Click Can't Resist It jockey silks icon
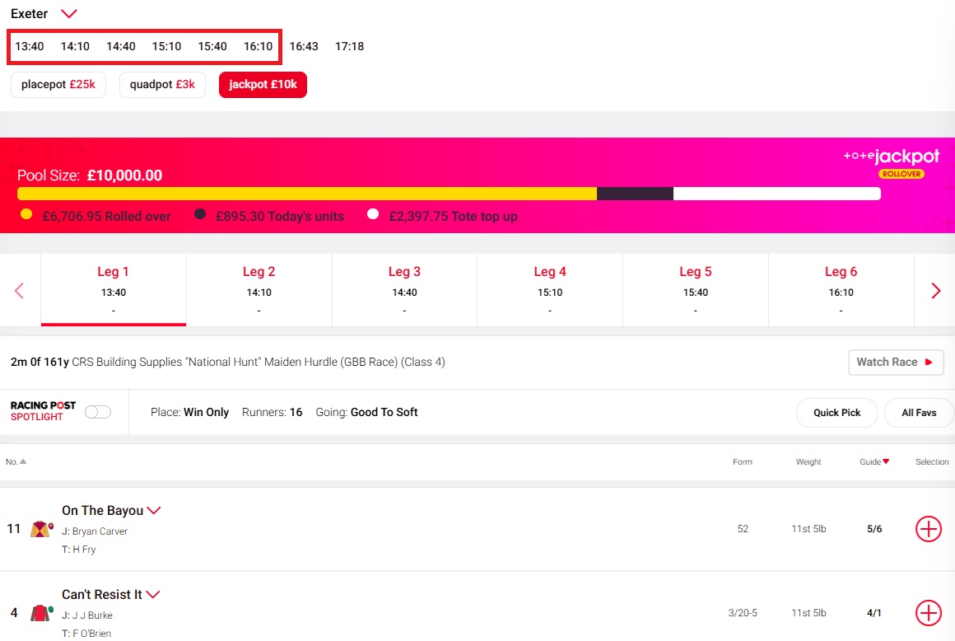This screenshot has height=641, width=955. click(x=41, y=613)
